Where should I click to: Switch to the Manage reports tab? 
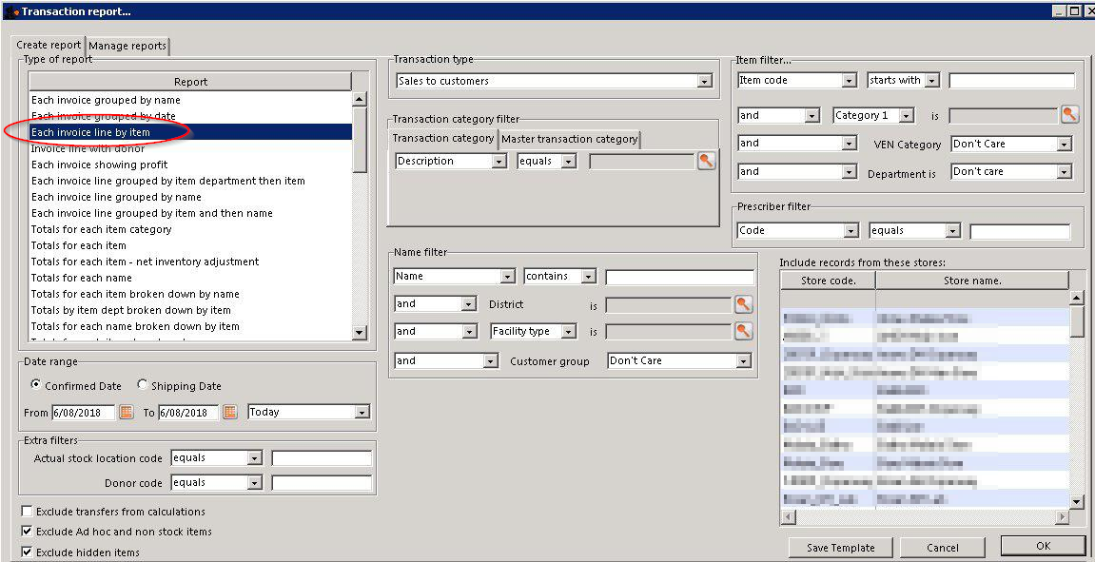click(127, 46)
